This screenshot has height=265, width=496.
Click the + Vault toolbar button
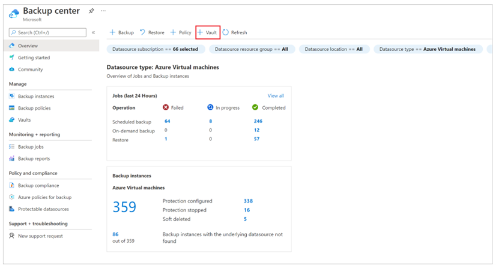[208, 32]
